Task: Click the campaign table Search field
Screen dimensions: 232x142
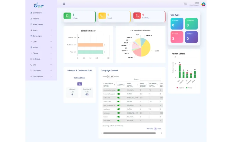Action: 151,79
